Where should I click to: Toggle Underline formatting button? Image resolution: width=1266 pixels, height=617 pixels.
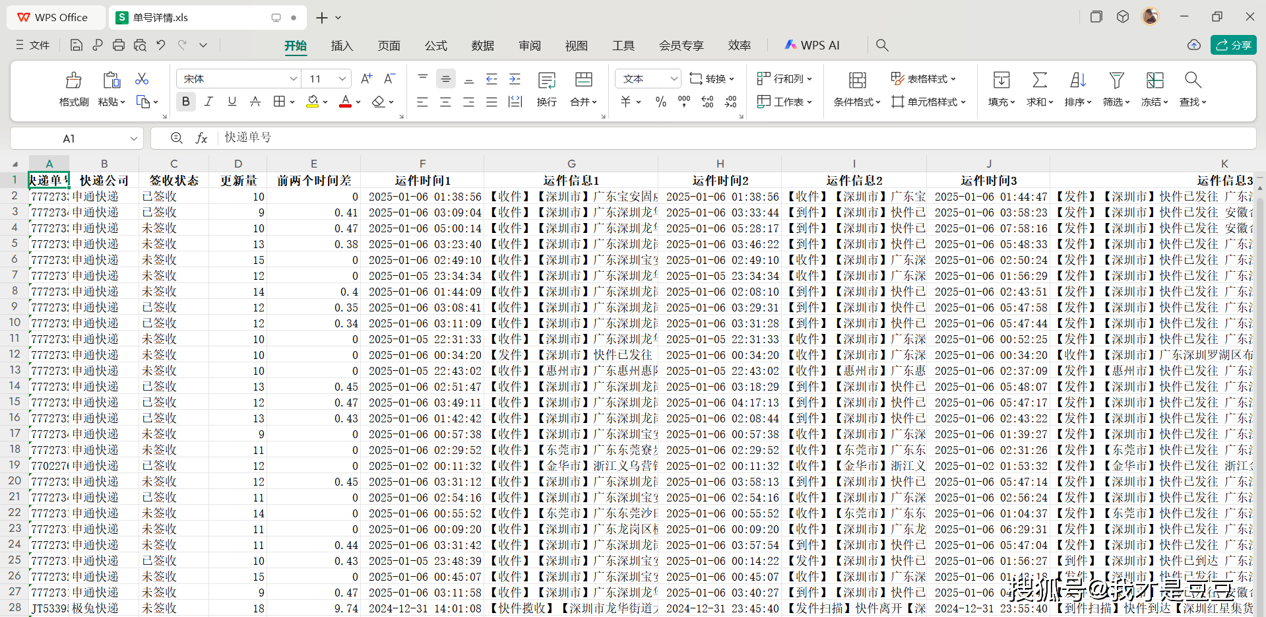tap(232, 102)
